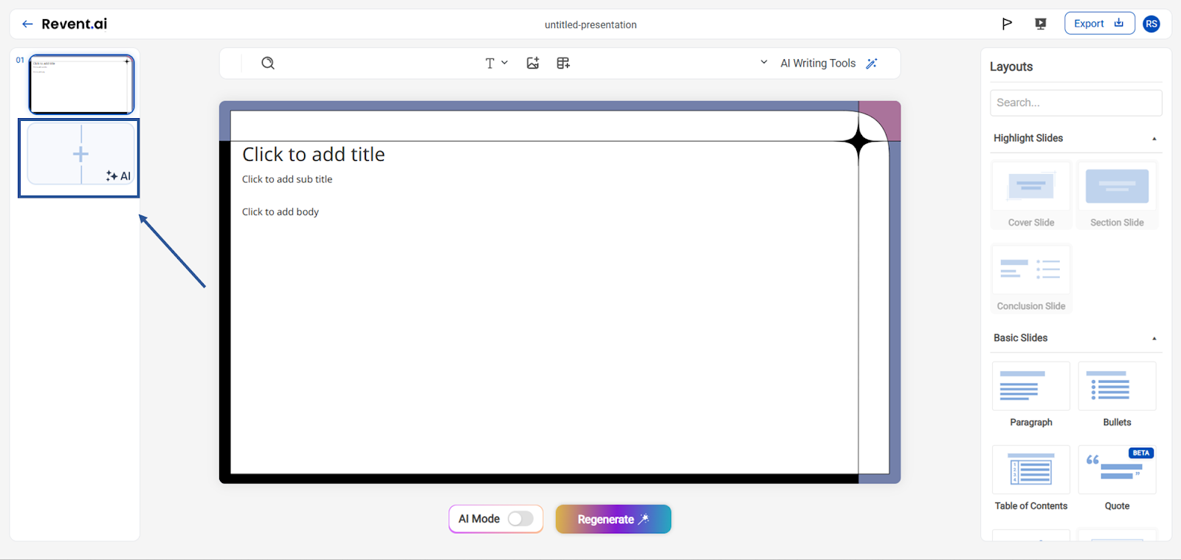
Task: Click the insert table icon
Action: tap(563, 63)
